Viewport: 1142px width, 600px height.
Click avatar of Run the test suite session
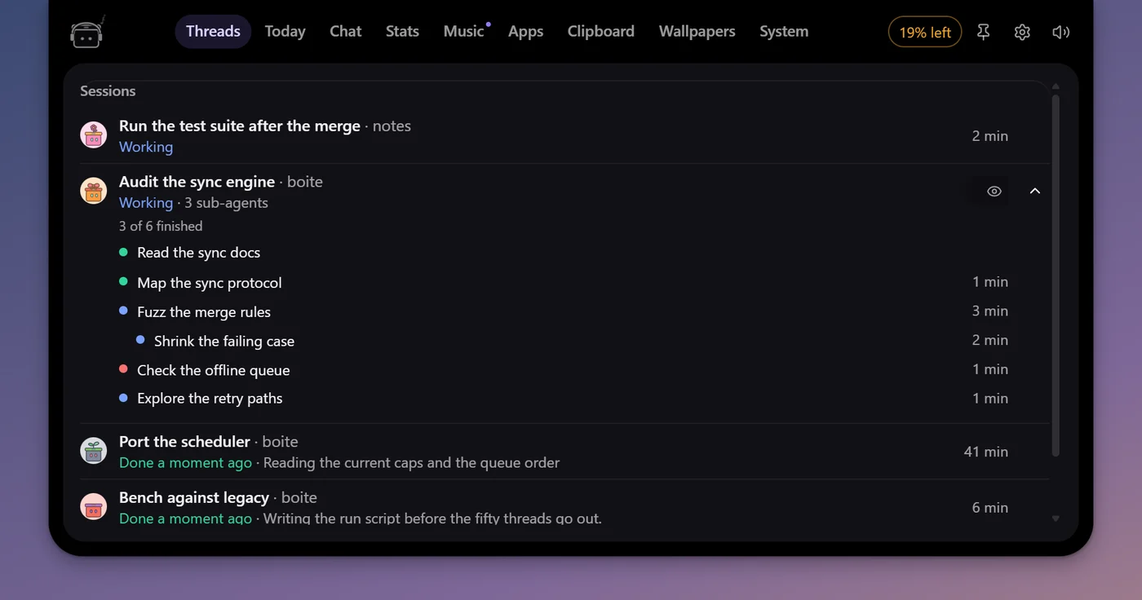pyautogui.click(x=94, y=135)
